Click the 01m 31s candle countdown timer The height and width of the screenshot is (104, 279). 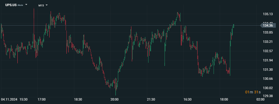253,92
